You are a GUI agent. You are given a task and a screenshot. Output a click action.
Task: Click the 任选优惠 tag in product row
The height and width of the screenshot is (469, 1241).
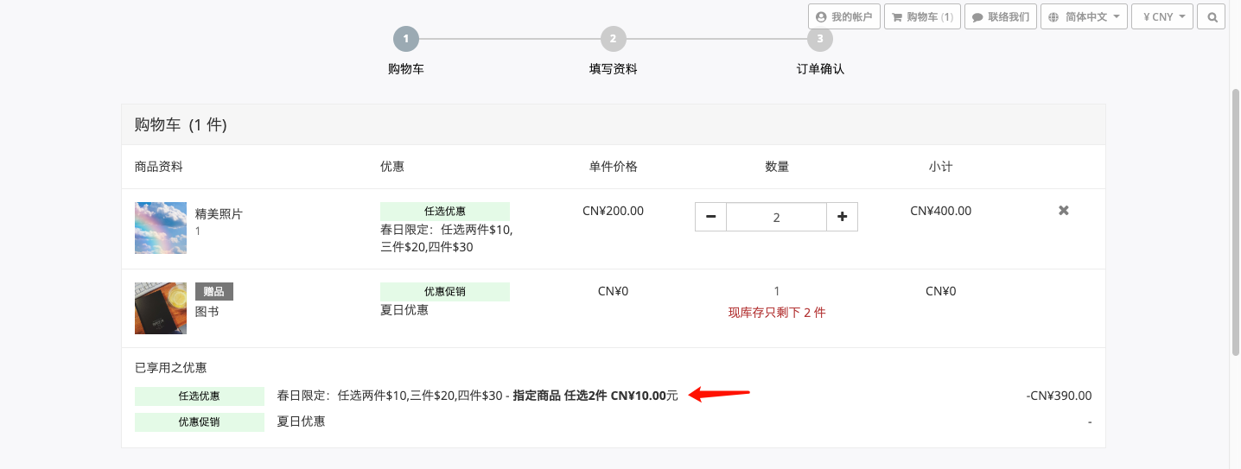445,212
